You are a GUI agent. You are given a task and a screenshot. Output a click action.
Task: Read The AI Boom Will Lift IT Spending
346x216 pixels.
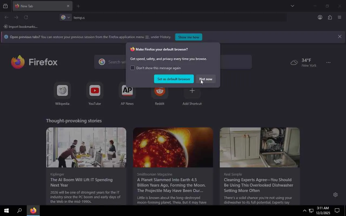(81, 182)
